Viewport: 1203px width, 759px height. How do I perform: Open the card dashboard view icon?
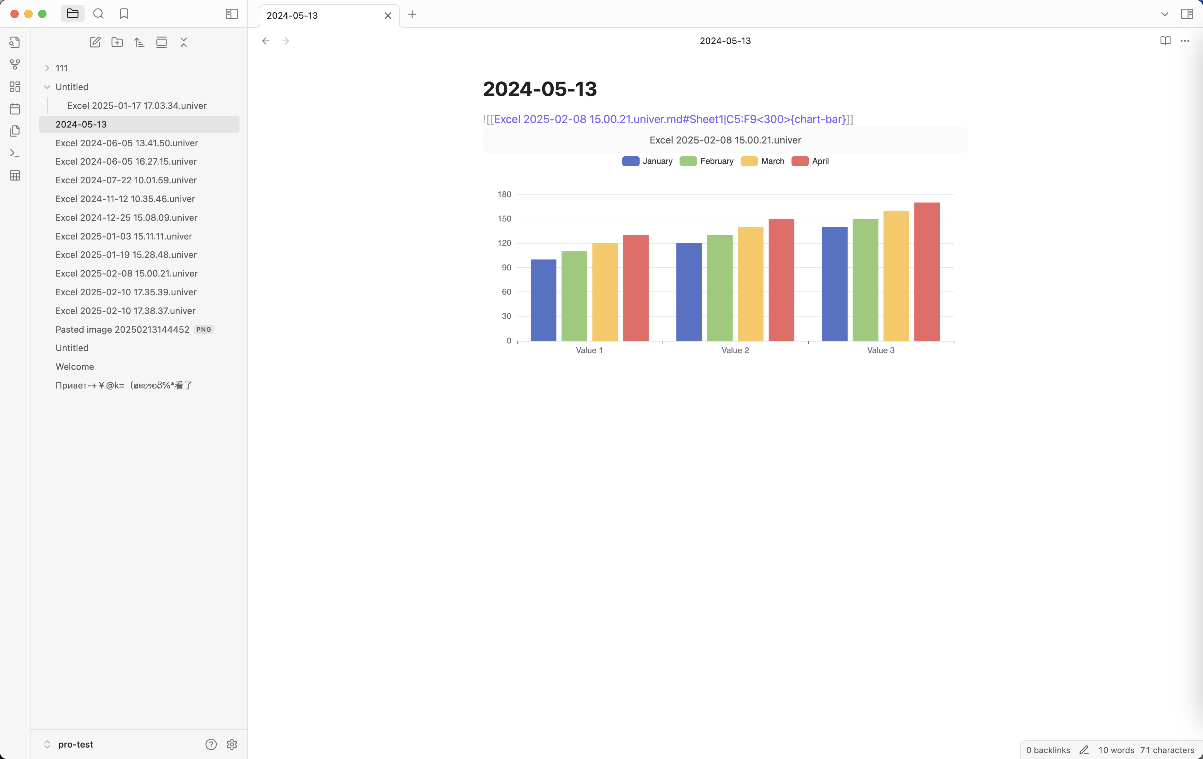[15, 86]
